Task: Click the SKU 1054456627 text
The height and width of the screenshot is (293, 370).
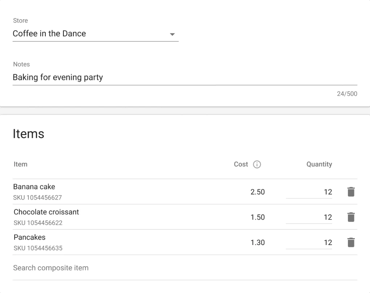Action: point(38,198)
